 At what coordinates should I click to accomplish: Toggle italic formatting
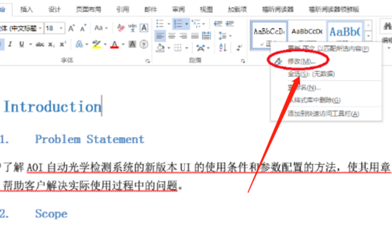10,44
